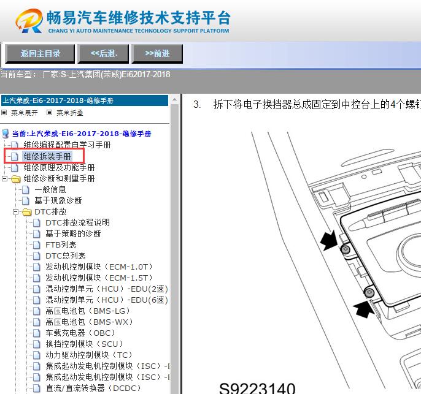421x394 pixels.
Task: Click page icon beside 混动控制单元 EDU(2速)
Action: (x=37, y=289)
